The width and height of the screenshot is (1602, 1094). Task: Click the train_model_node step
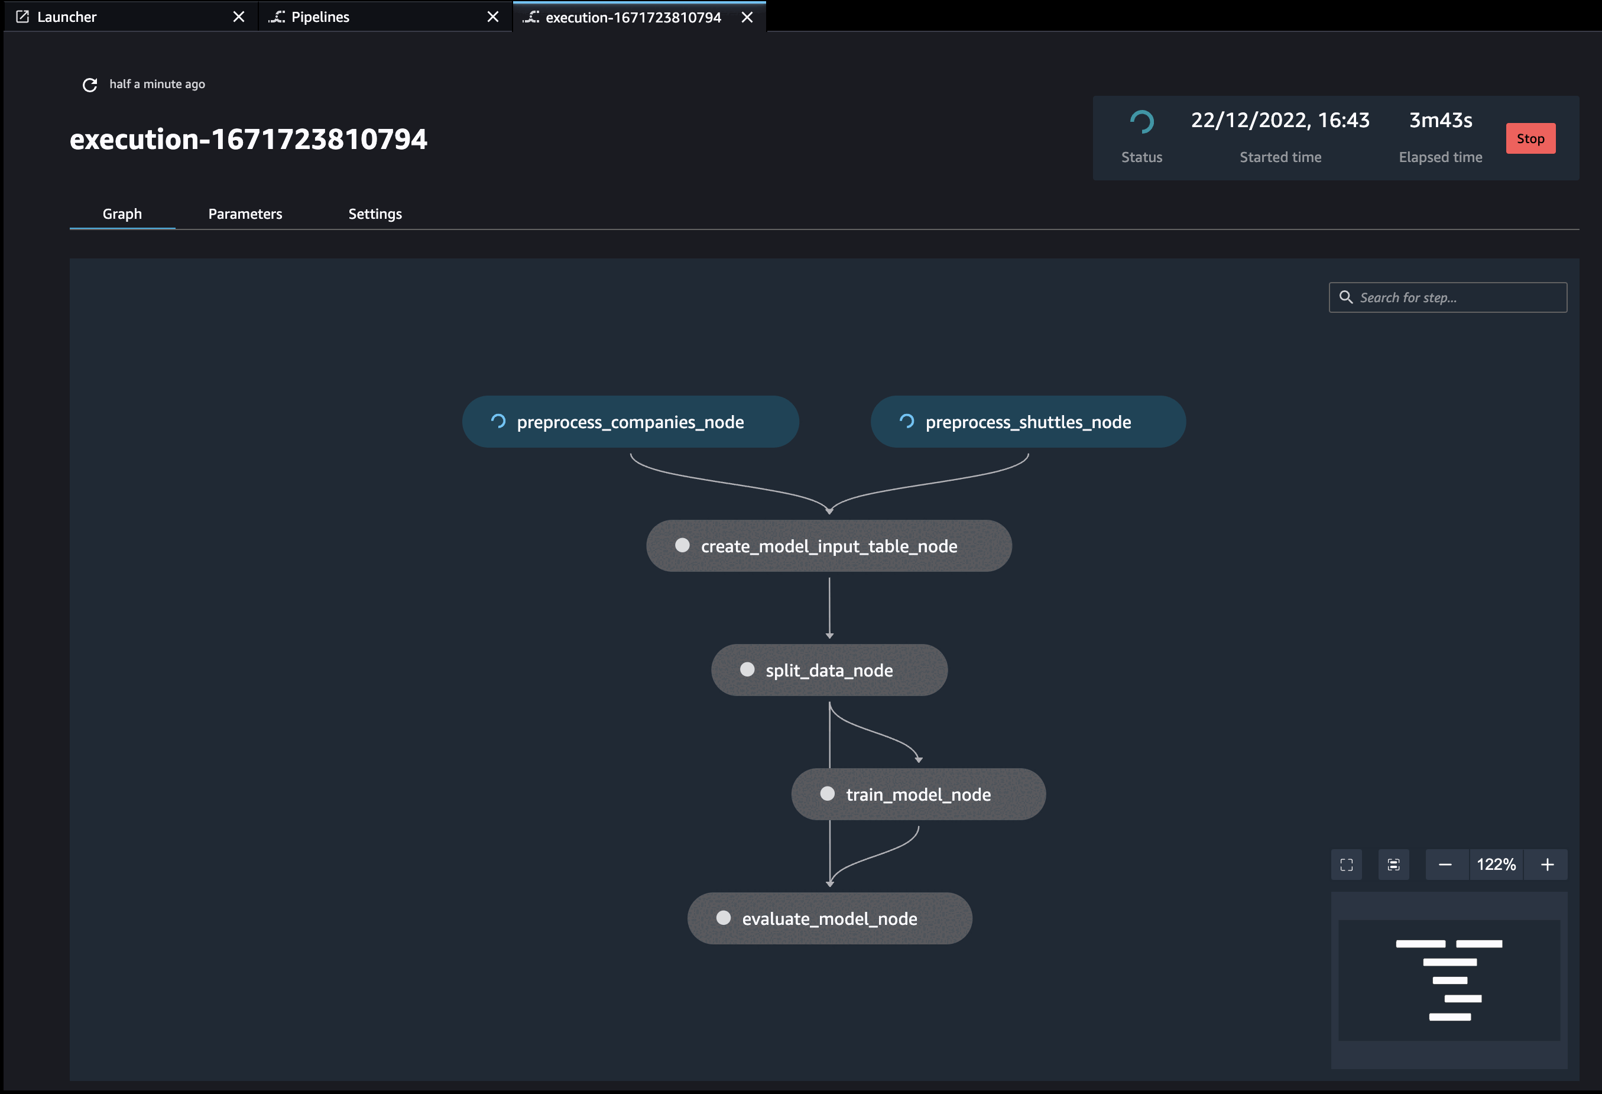click(917, 794)
